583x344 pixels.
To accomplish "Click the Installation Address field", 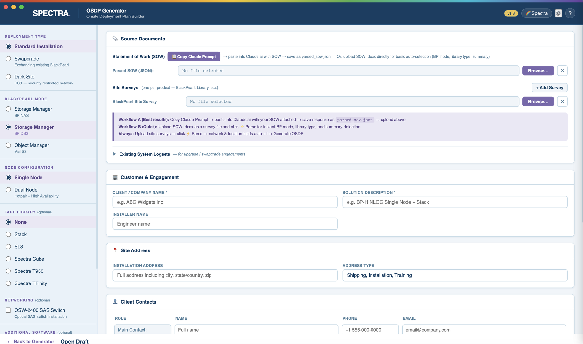I will [x=225, y=275].
